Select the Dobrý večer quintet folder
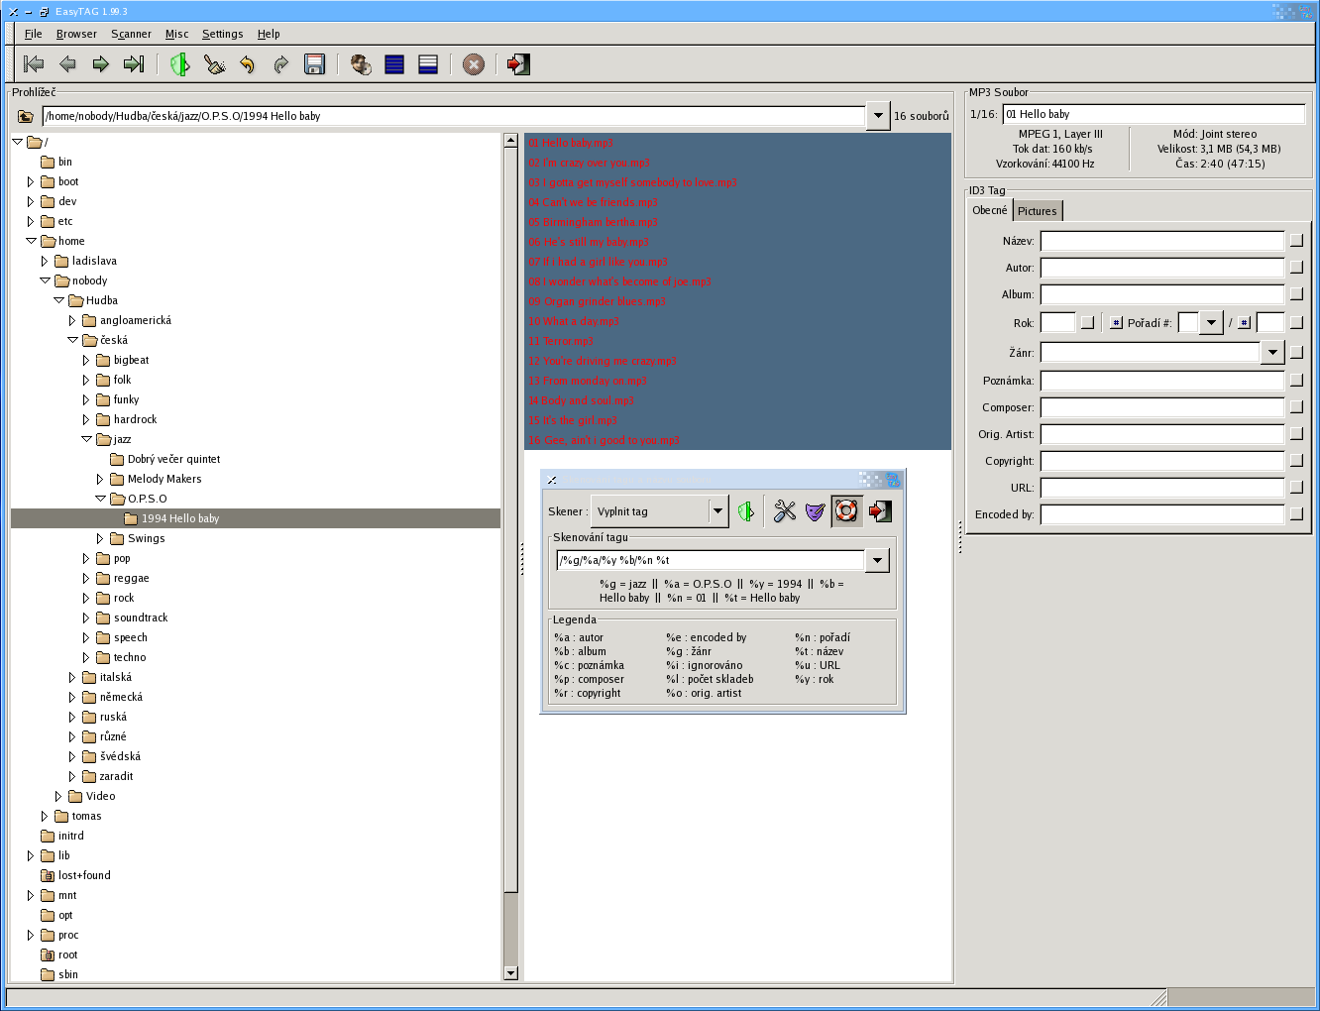The image size is (1320, 1011). [x=173, y=459]
